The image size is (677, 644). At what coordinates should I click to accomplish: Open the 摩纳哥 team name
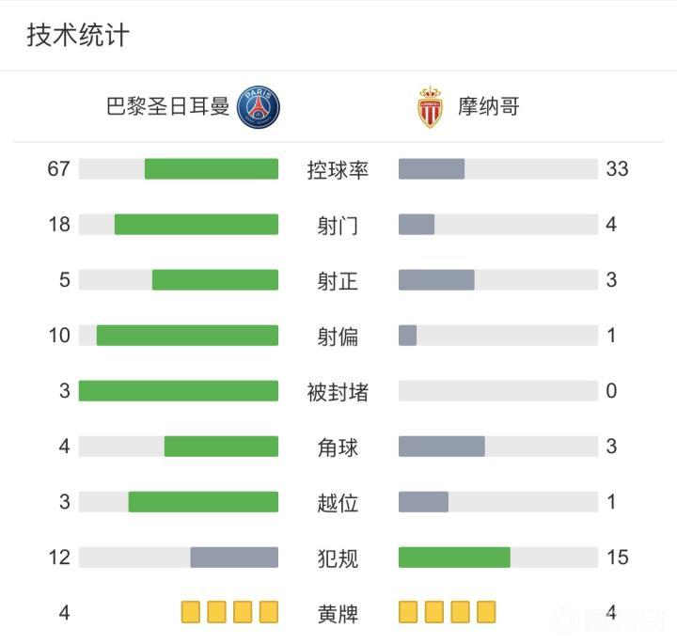point(489,106)
